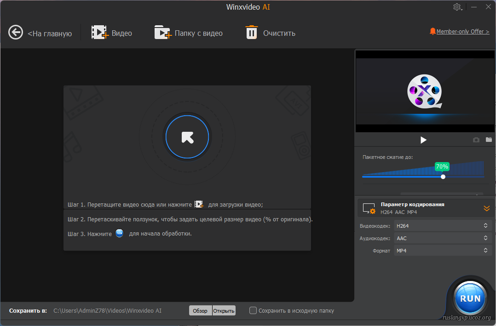Click the bell notification icon
The width and height of the screenshot is (496, 326).
point(433,31)
